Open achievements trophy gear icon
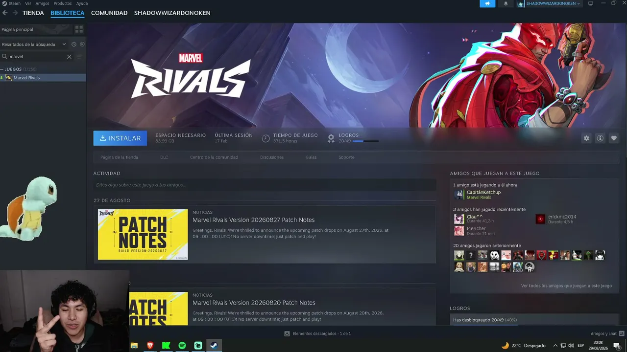 [331, 138]
